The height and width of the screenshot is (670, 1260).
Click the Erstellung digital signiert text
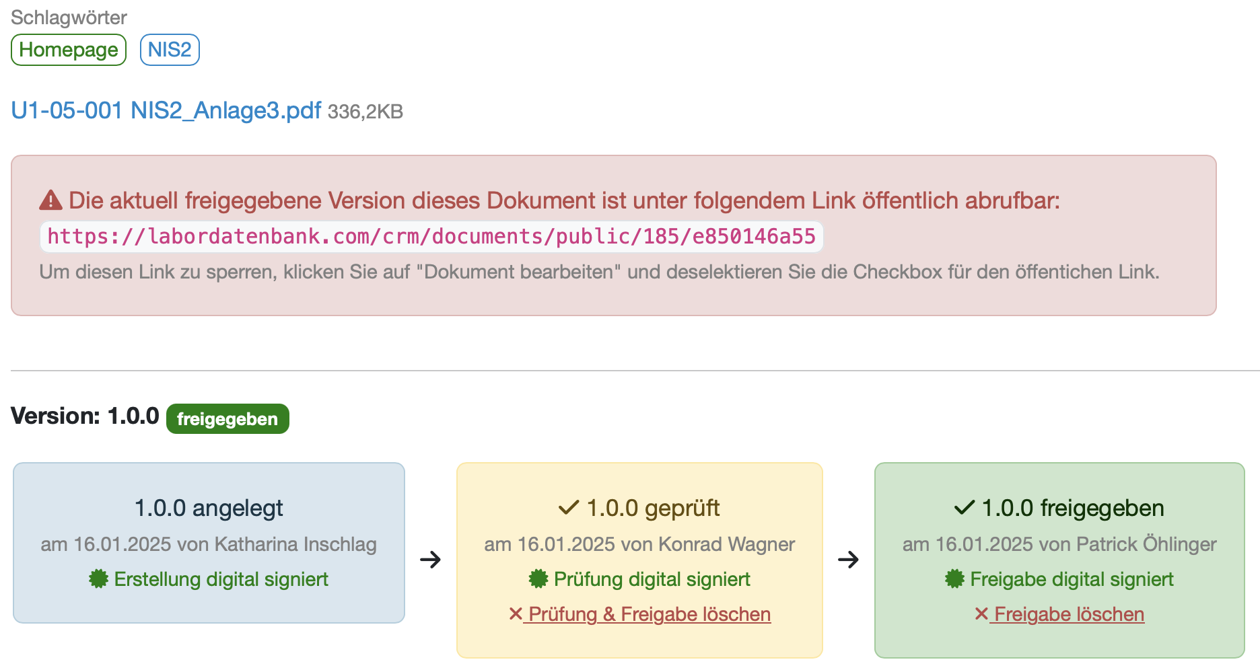click(221, 579)
